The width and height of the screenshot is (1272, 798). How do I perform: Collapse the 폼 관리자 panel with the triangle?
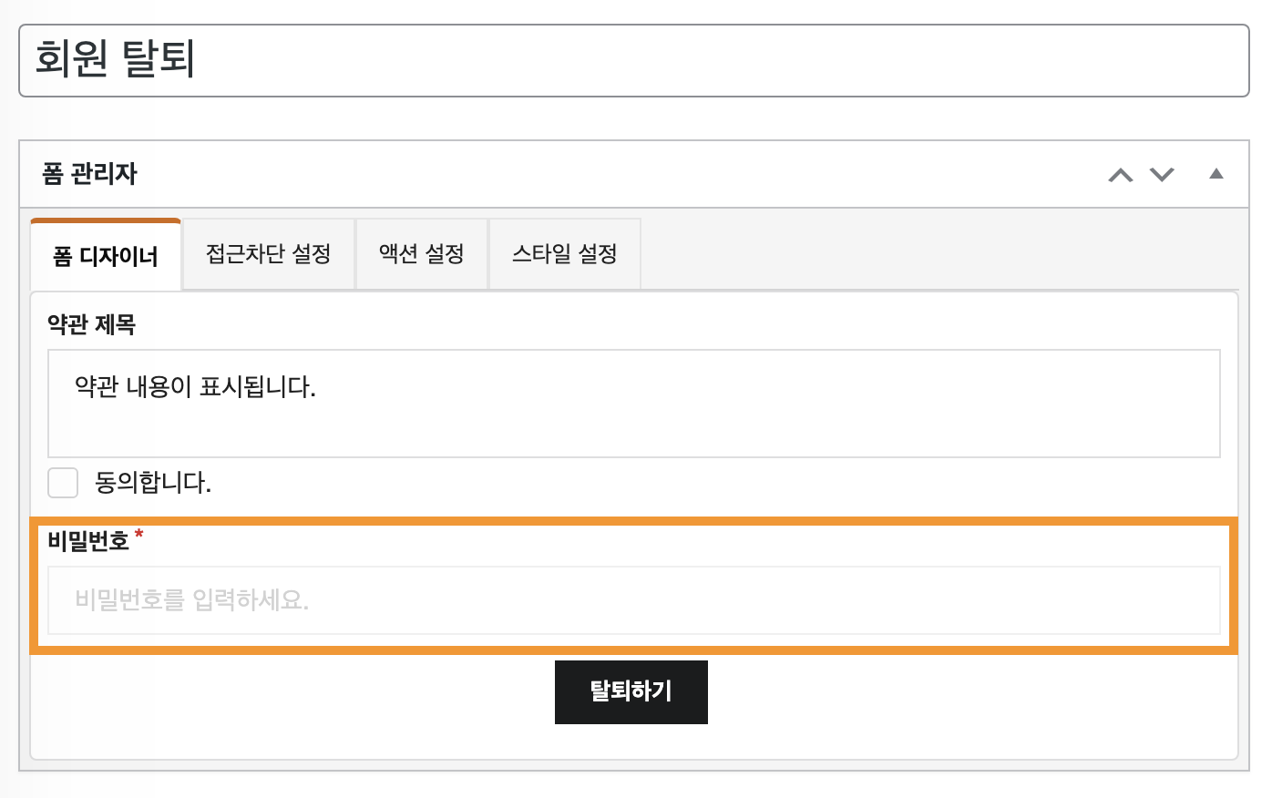pyautogui.click(x=1216, y=174)
